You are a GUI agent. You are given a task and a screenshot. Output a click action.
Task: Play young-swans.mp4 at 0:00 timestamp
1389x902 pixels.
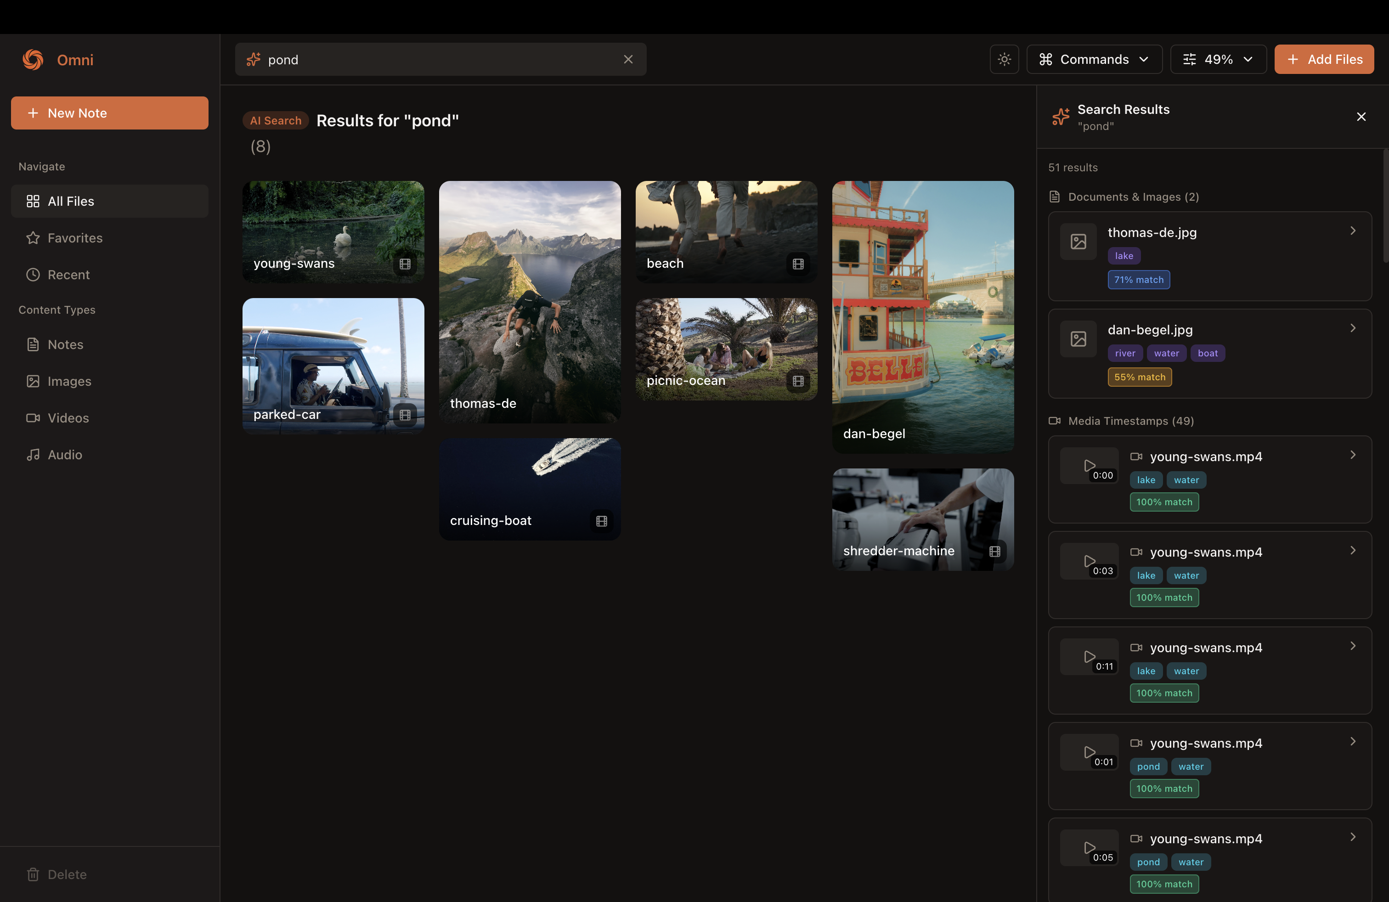point(1089,466)
